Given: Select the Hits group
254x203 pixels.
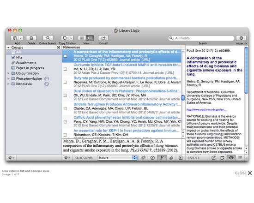Looking at the screenshot, I should [x=34, y=57].
